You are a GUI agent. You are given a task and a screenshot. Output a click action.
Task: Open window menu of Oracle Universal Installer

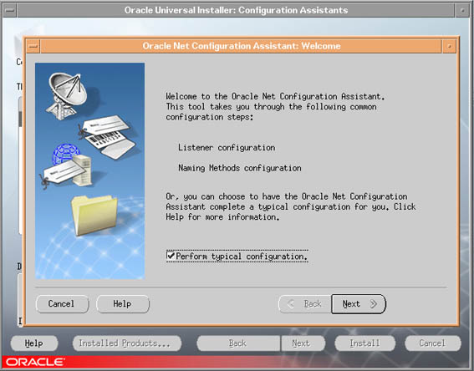(9, 10)
